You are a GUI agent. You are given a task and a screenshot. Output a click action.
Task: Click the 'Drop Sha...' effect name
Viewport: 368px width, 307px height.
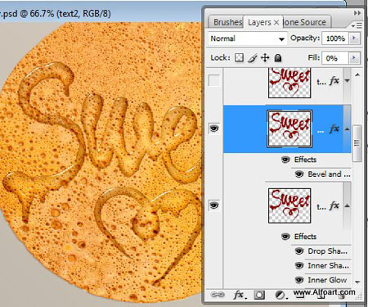pyautogui.click(x=328, y=251)
